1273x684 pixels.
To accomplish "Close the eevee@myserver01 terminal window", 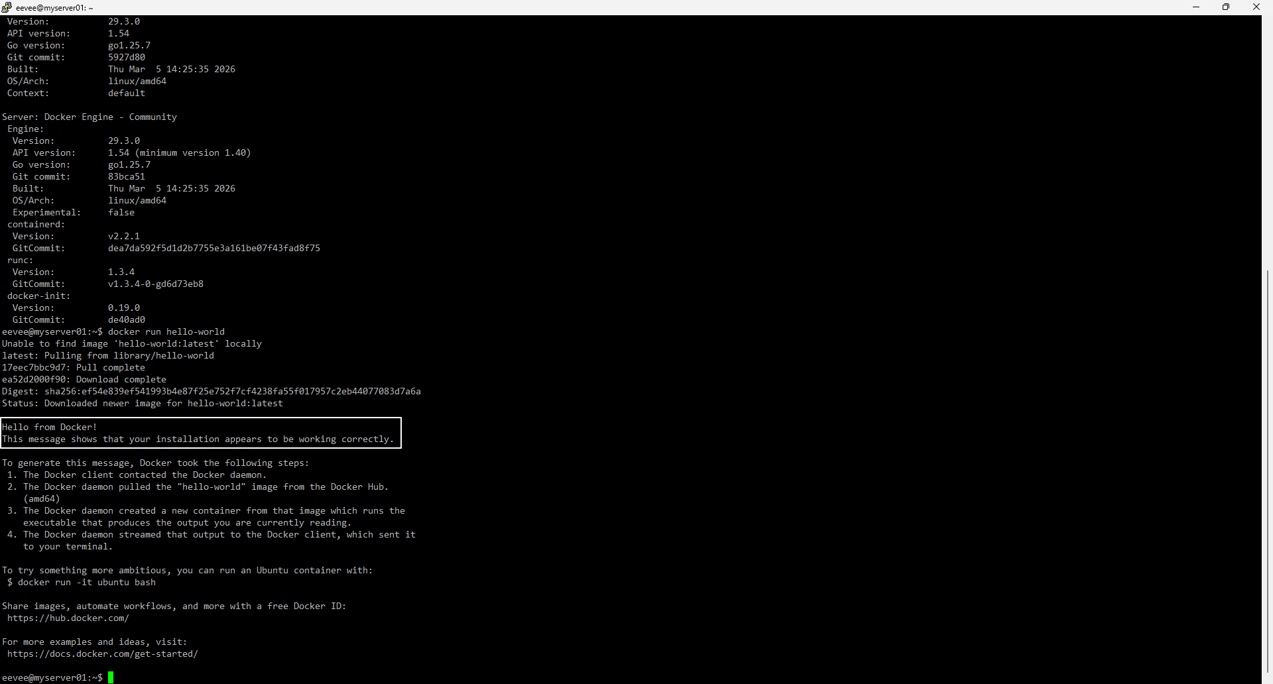I will click(1256, 7).
